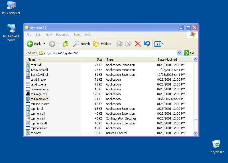Open the Views button dropdown

162,44
